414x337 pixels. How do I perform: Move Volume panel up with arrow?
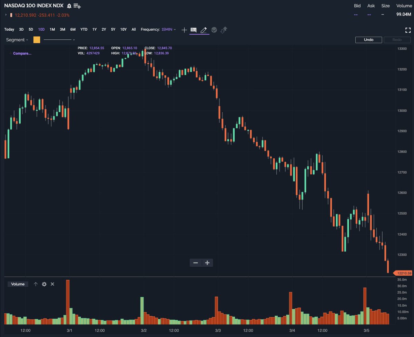point(36,284)
